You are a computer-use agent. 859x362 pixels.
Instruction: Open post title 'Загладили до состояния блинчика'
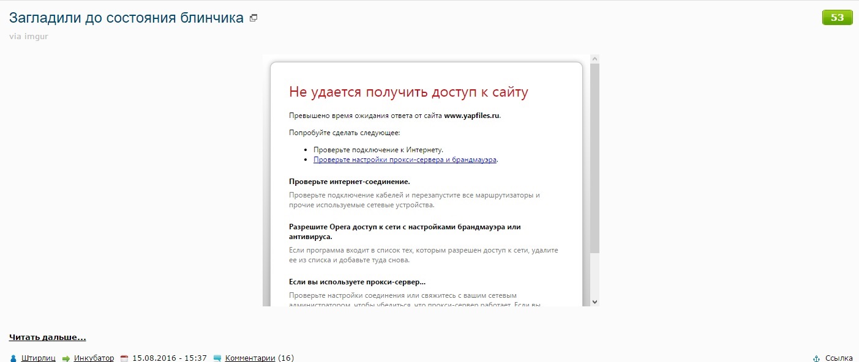(126, 18)
